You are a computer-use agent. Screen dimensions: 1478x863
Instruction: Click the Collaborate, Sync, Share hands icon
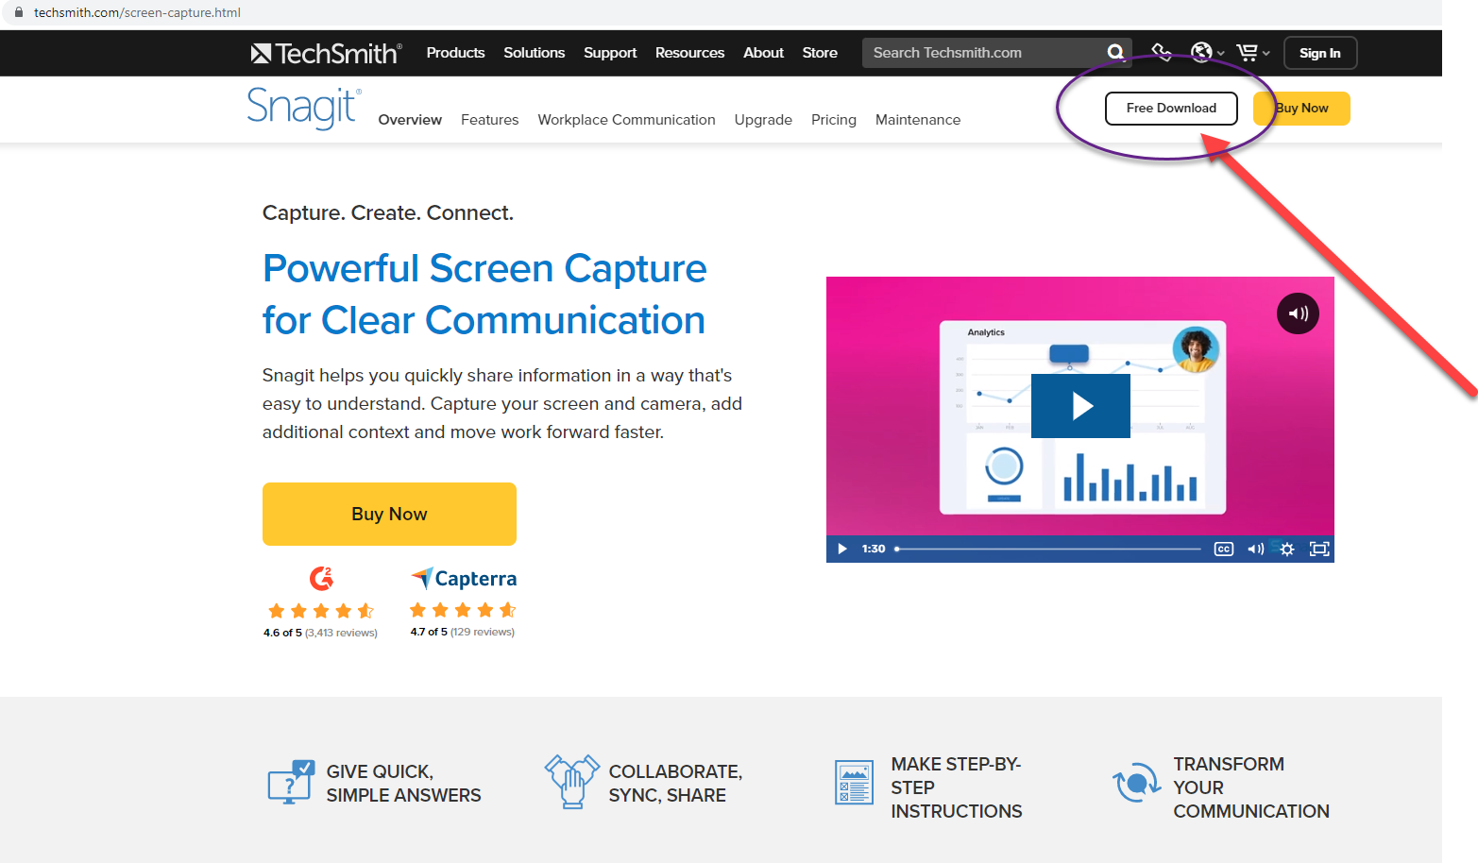coord(572,781)
